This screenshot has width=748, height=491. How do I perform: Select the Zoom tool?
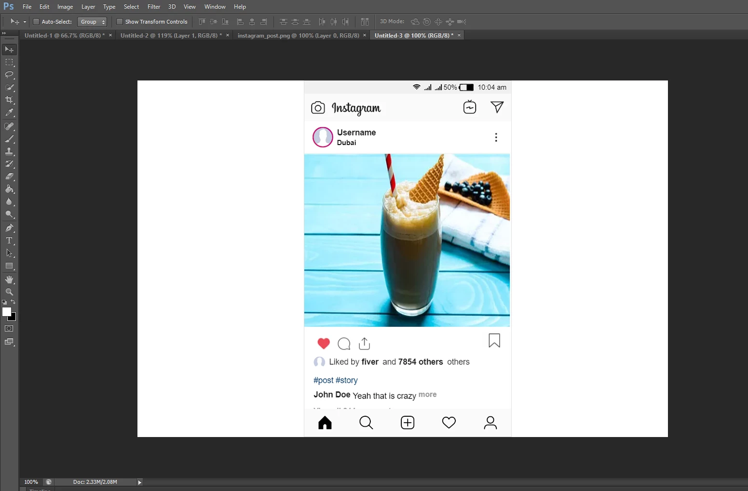tap(9, 292)
